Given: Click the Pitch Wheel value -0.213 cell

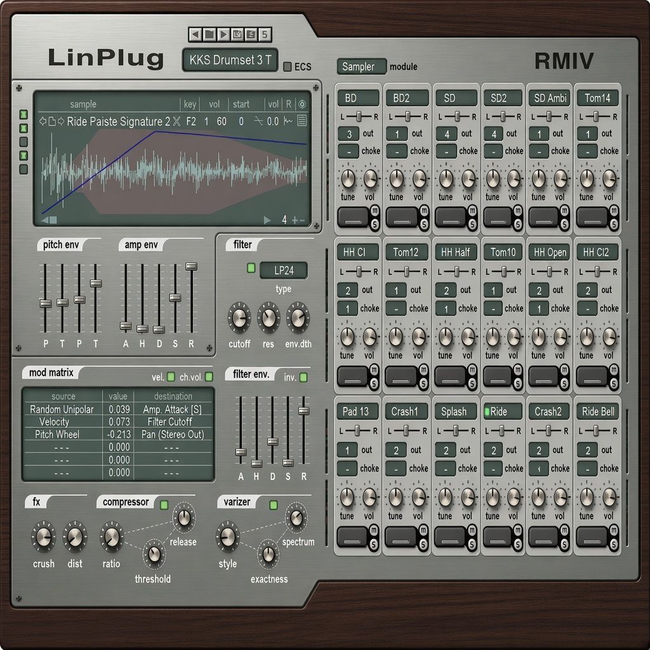Looking at the screenshot, I should [118, 434].
